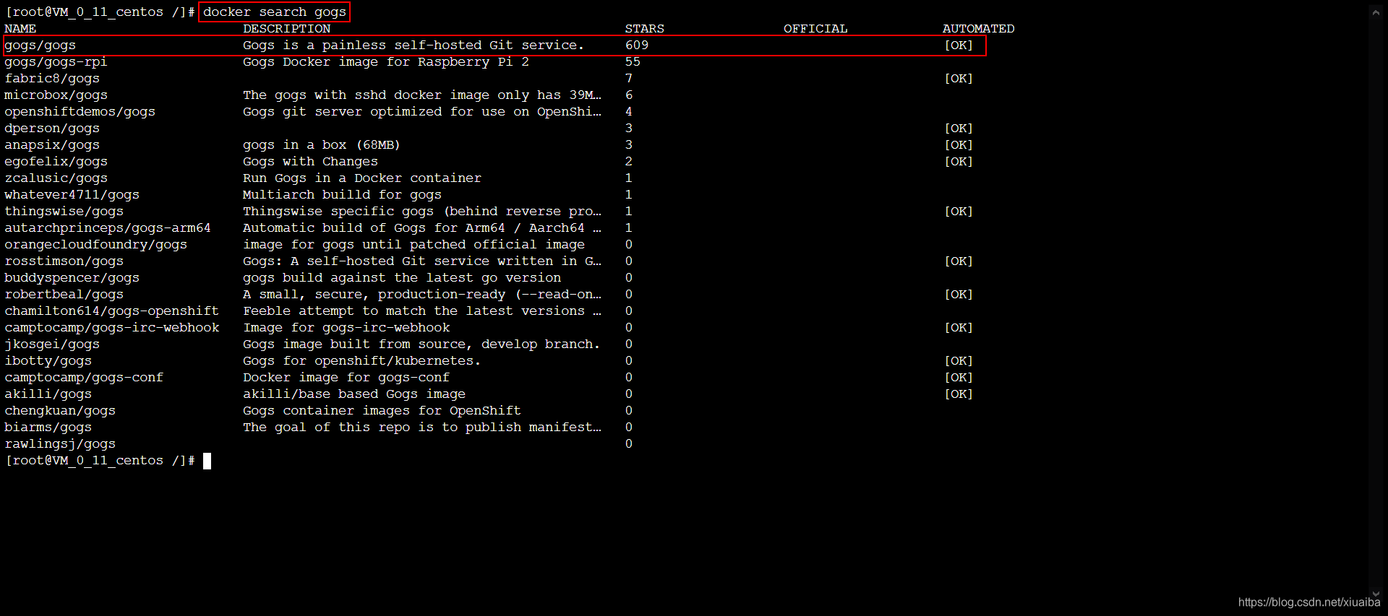Click the scroll up arrow of the terminal scrollbar

1376,12
